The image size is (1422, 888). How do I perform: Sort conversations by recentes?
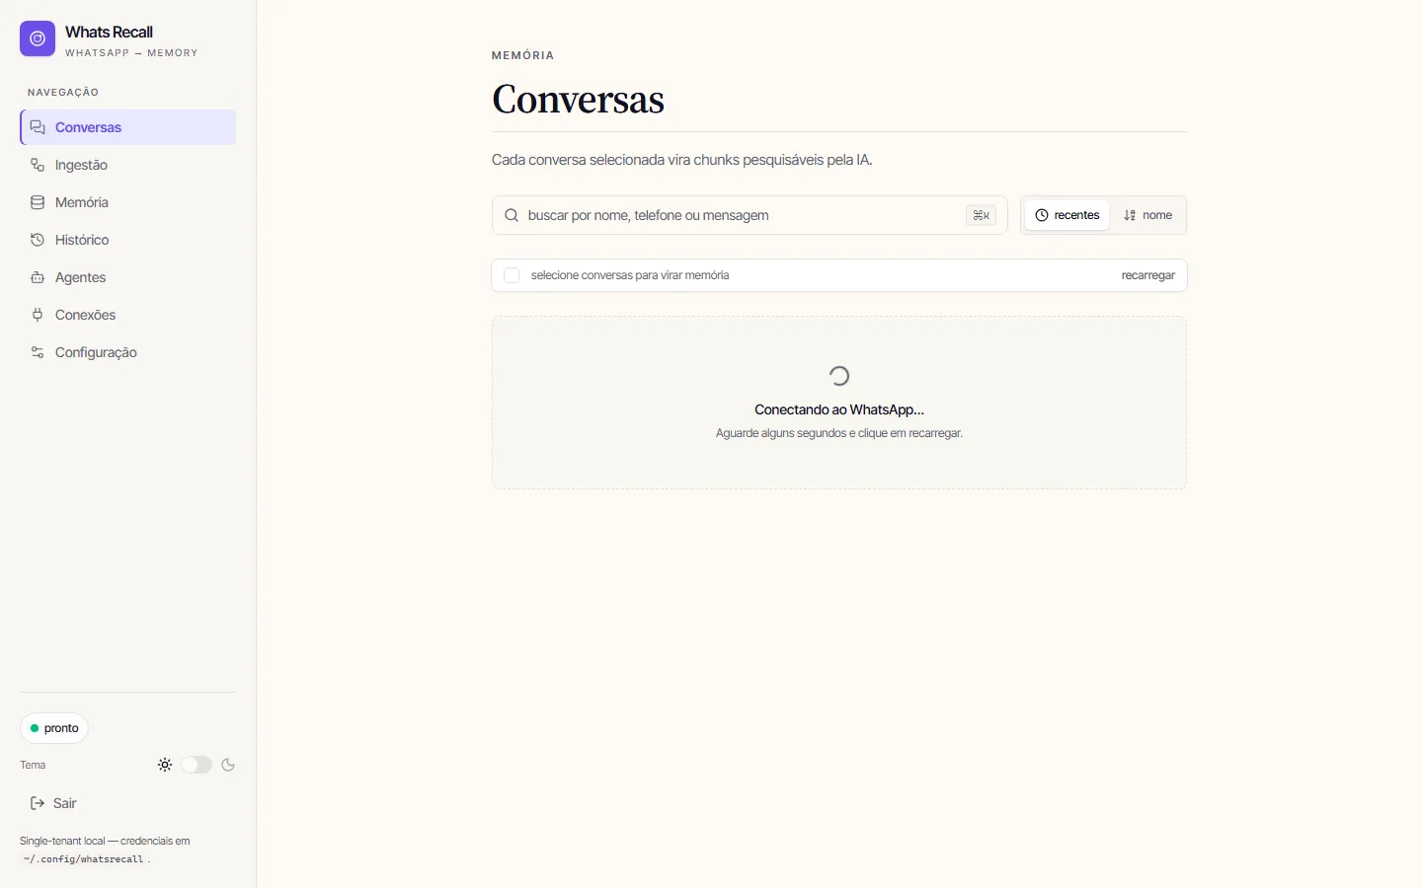point(1066,215)
